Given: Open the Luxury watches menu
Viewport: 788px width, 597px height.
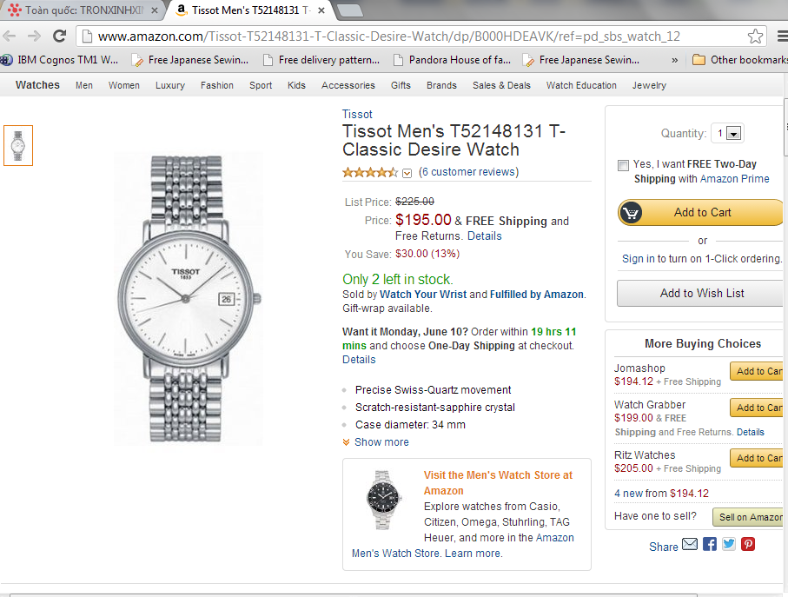Looking at the screenshot, I should [170, 85].
